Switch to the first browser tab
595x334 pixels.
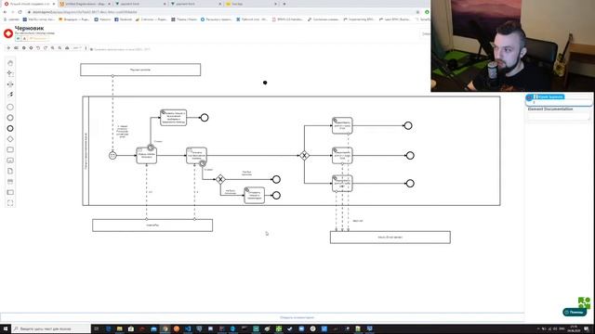29,4
